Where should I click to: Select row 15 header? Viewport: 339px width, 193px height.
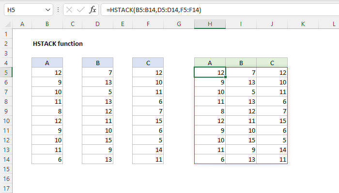6,169
